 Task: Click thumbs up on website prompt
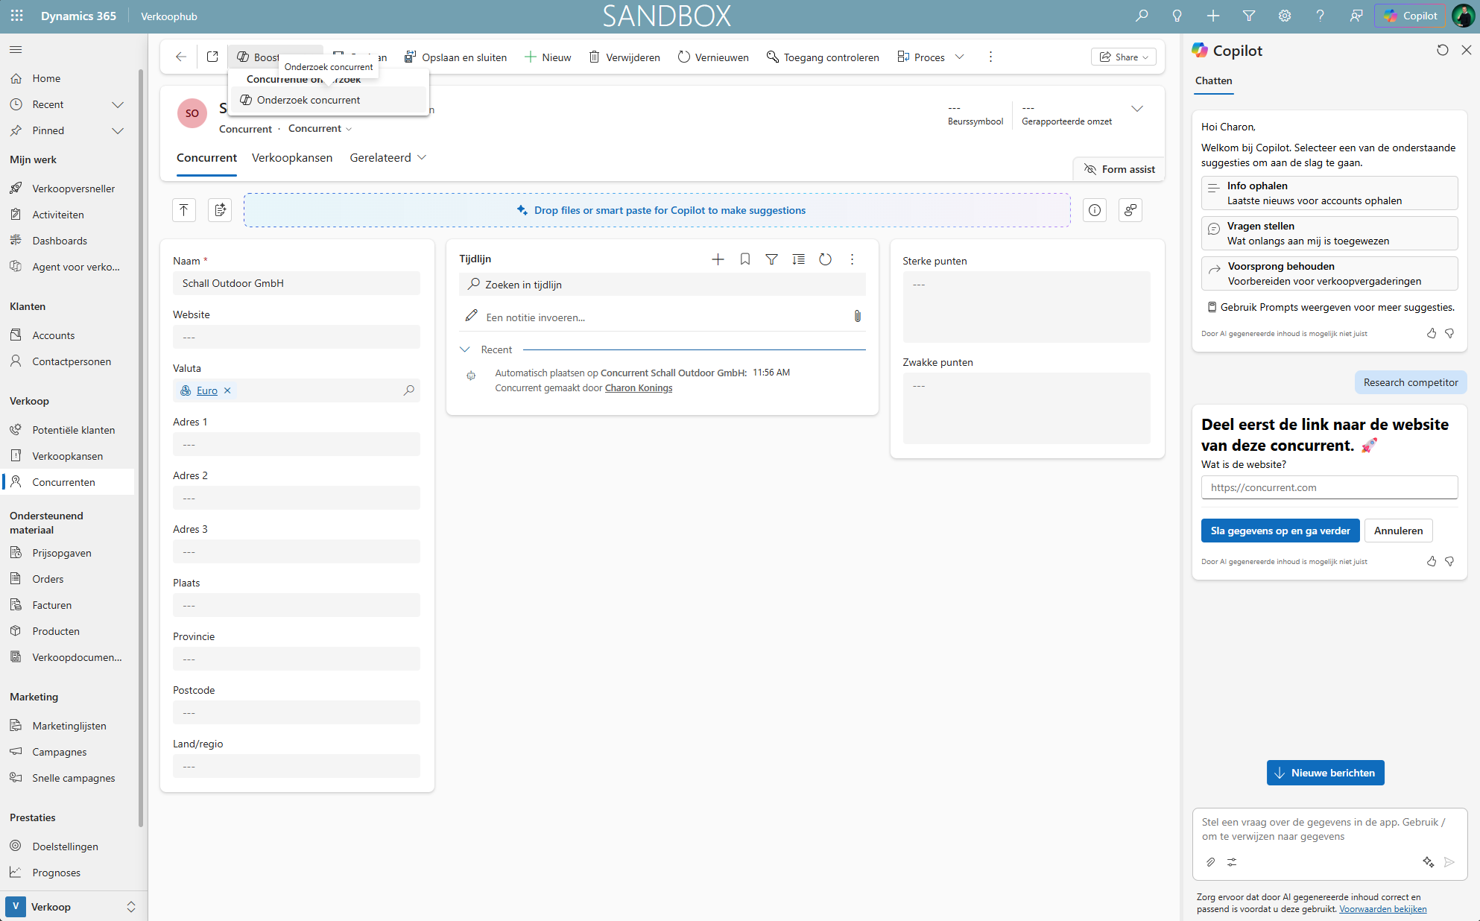pos(1431,561)
